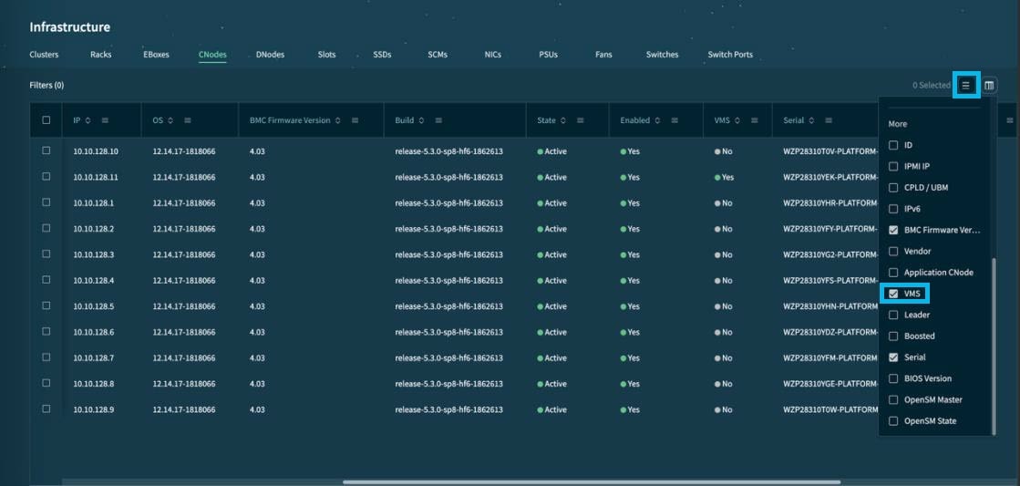The height and width of the screenshot is (486, 1020).
Task: Switch to the EBoxes tab
Action: click(x=156, y=55)
